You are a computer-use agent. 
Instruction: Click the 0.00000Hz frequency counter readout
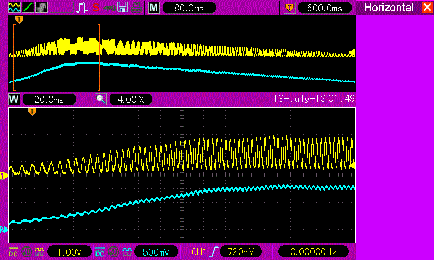(x=313, y=252)
